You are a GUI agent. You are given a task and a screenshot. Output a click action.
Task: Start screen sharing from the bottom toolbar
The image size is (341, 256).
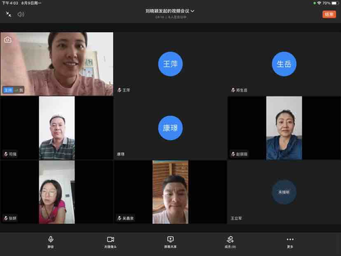tap(170, 242)
